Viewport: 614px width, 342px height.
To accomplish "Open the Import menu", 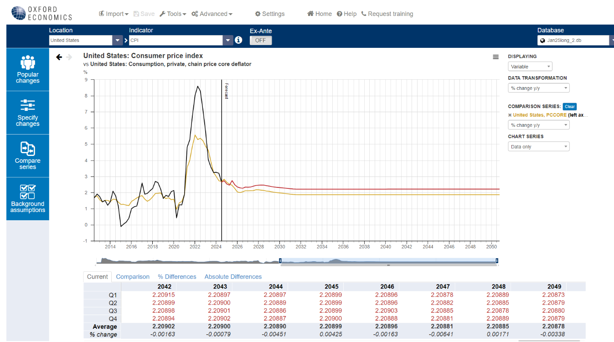I will coord(114,14).
